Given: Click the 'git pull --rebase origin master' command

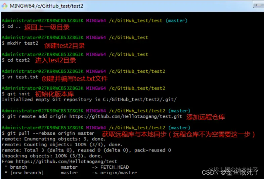Looking at the screenshot, I should (51, 133).
